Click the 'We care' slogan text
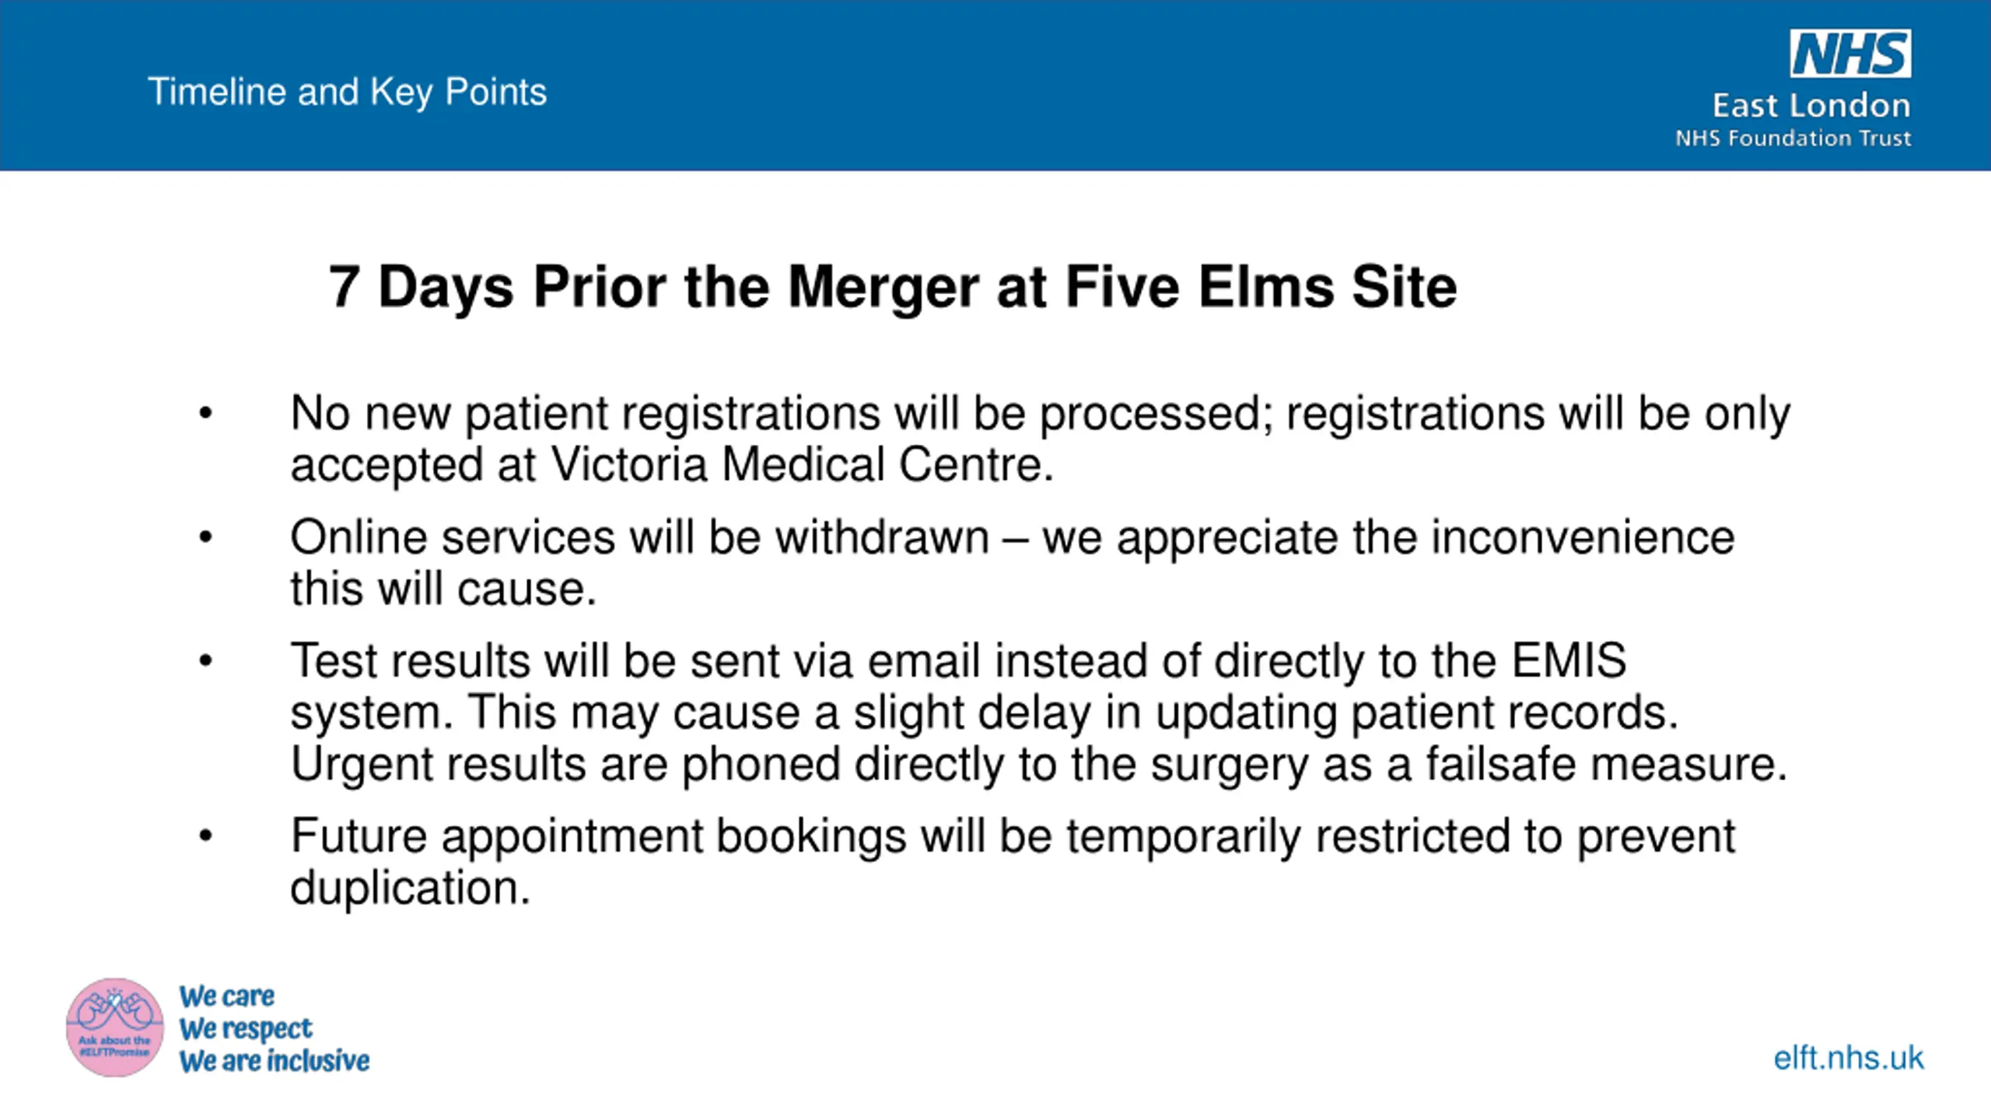Viewport: 1991px width, 1120px height. click(x=226, y=996)
